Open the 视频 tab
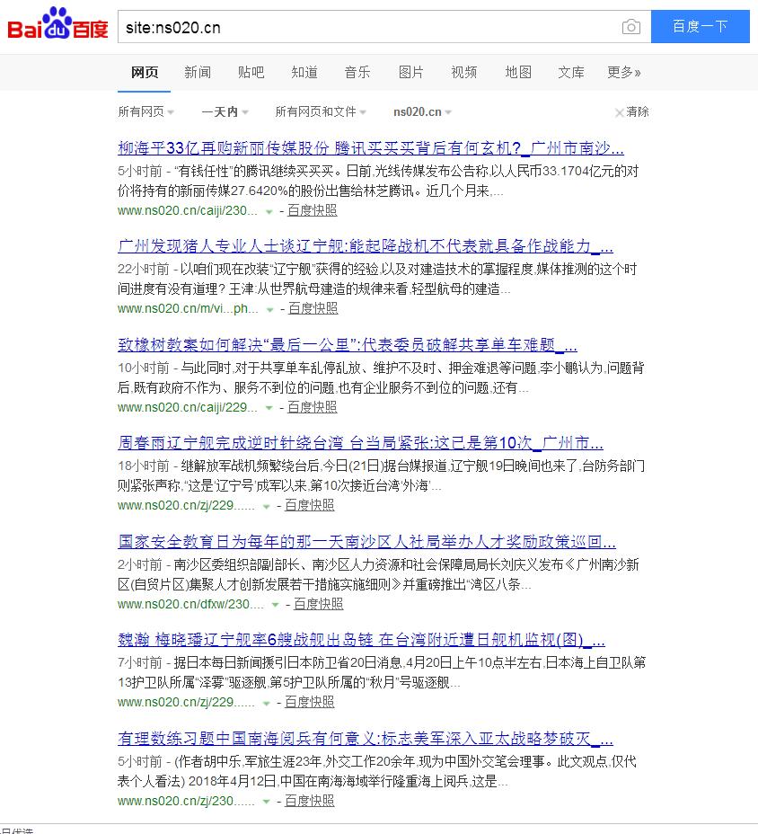The image size is (758, 834). 464,72
